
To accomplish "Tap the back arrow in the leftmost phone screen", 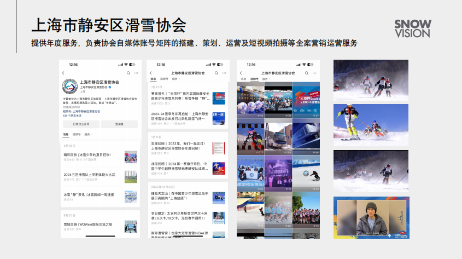I will [x=63, y=73].
